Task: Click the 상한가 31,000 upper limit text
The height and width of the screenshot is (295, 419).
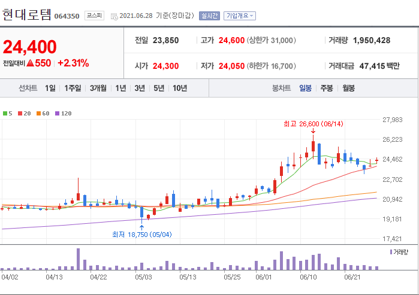Action: coord(271,40)
